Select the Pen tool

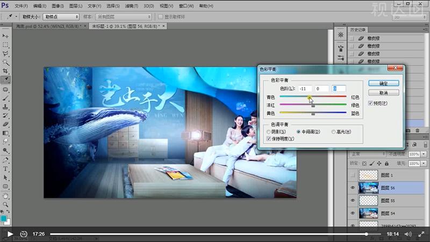click(5, 160)
